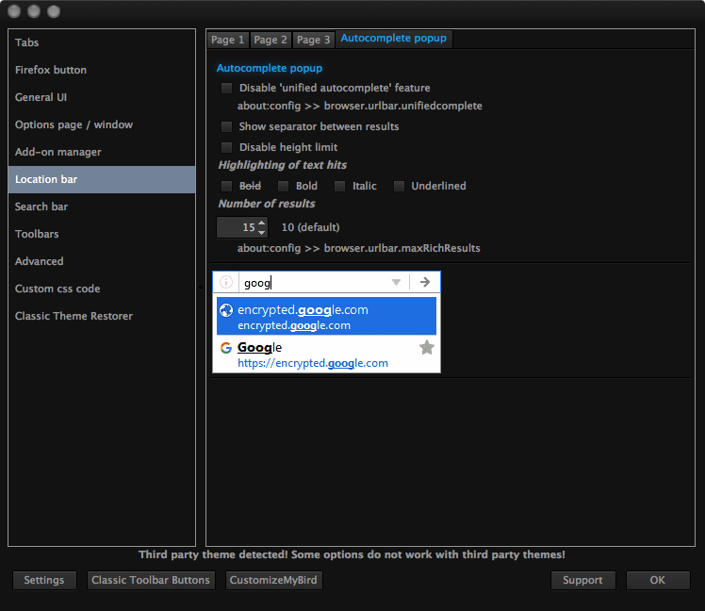Click the 10 (default) label
The width and height of the screenshot is (705, 611).
click(311, 227)
